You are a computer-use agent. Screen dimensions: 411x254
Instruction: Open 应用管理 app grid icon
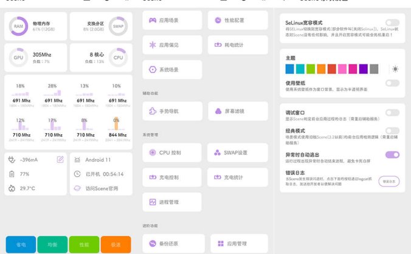[221, 243]
